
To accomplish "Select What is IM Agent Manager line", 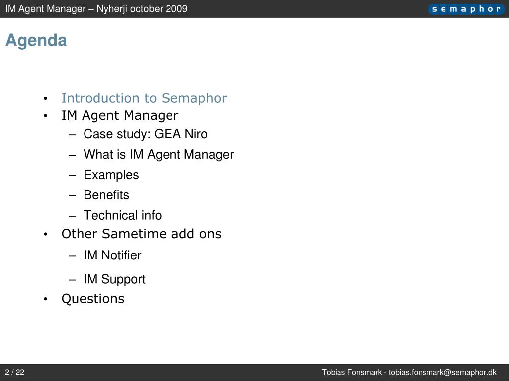I will (159, 155).
